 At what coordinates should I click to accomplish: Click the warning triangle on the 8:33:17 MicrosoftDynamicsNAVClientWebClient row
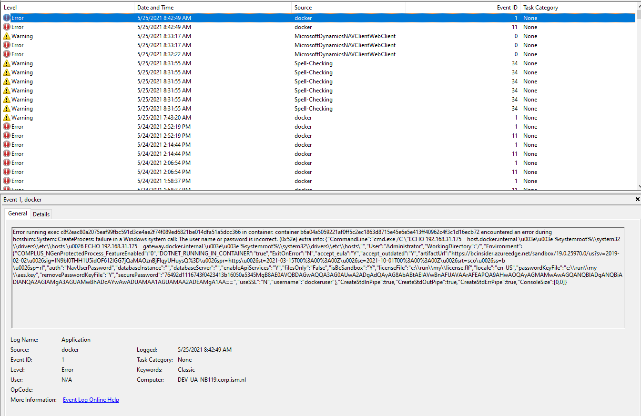6,36
